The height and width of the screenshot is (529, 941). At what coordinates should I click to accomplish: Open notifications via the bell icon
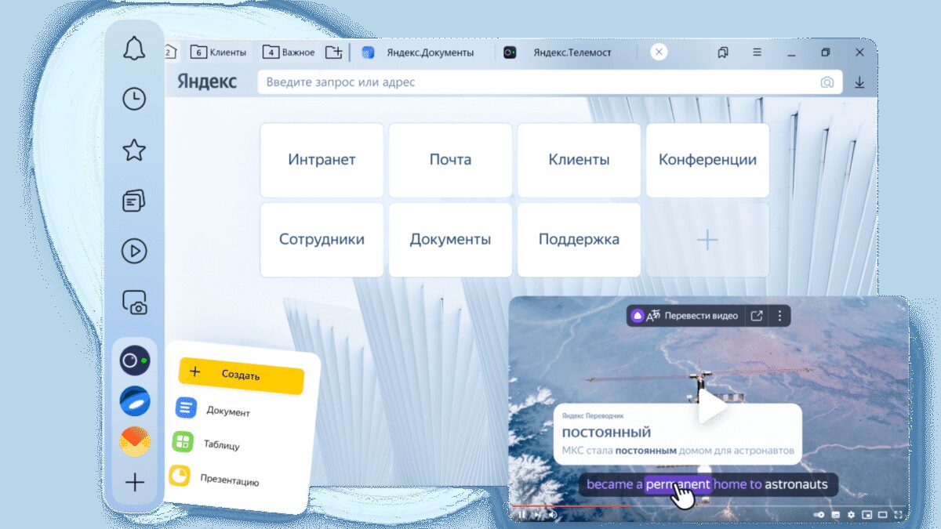click(x=133, y=48)
